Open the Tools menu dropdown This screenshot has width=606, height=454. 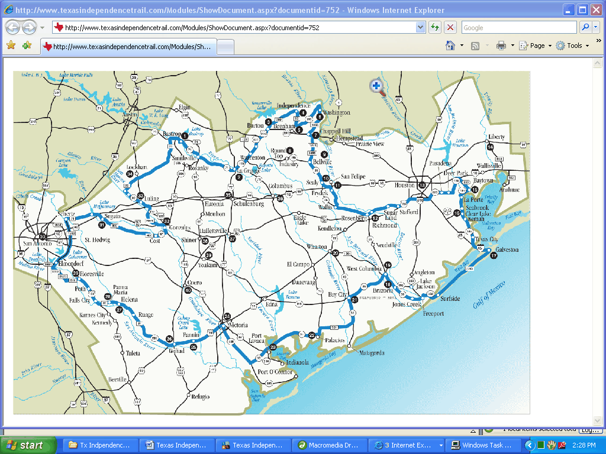[x=572, y=46]
